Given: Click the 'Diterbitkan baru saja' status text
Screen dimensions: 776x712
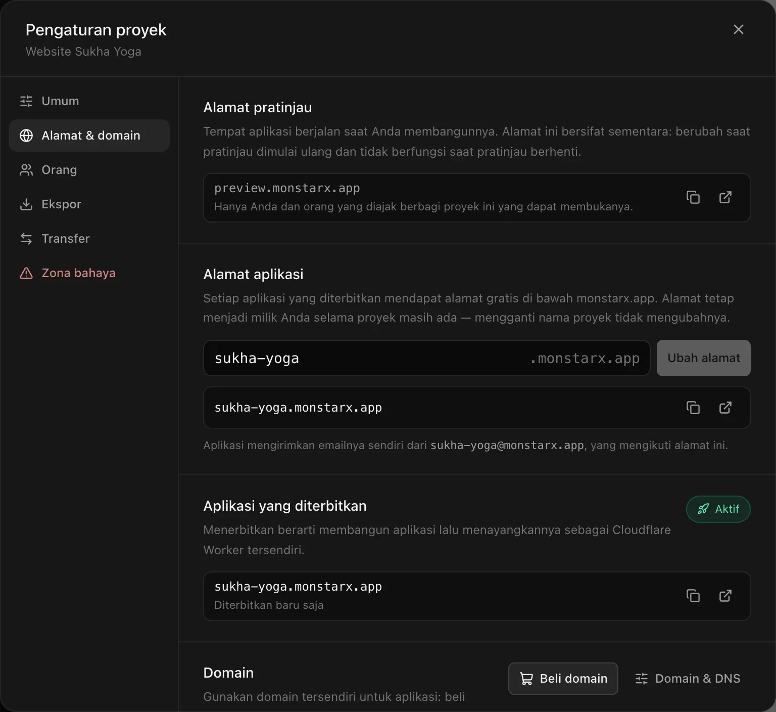Looking at the screenshot, I should click(x=269, y=605).
